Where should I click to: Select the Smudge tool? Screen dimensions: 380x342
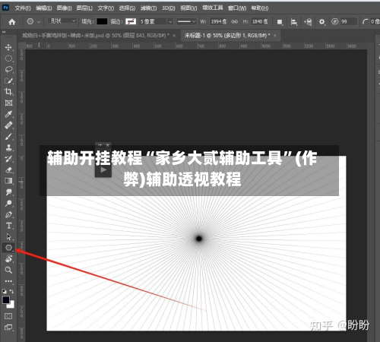pos(8,192)
